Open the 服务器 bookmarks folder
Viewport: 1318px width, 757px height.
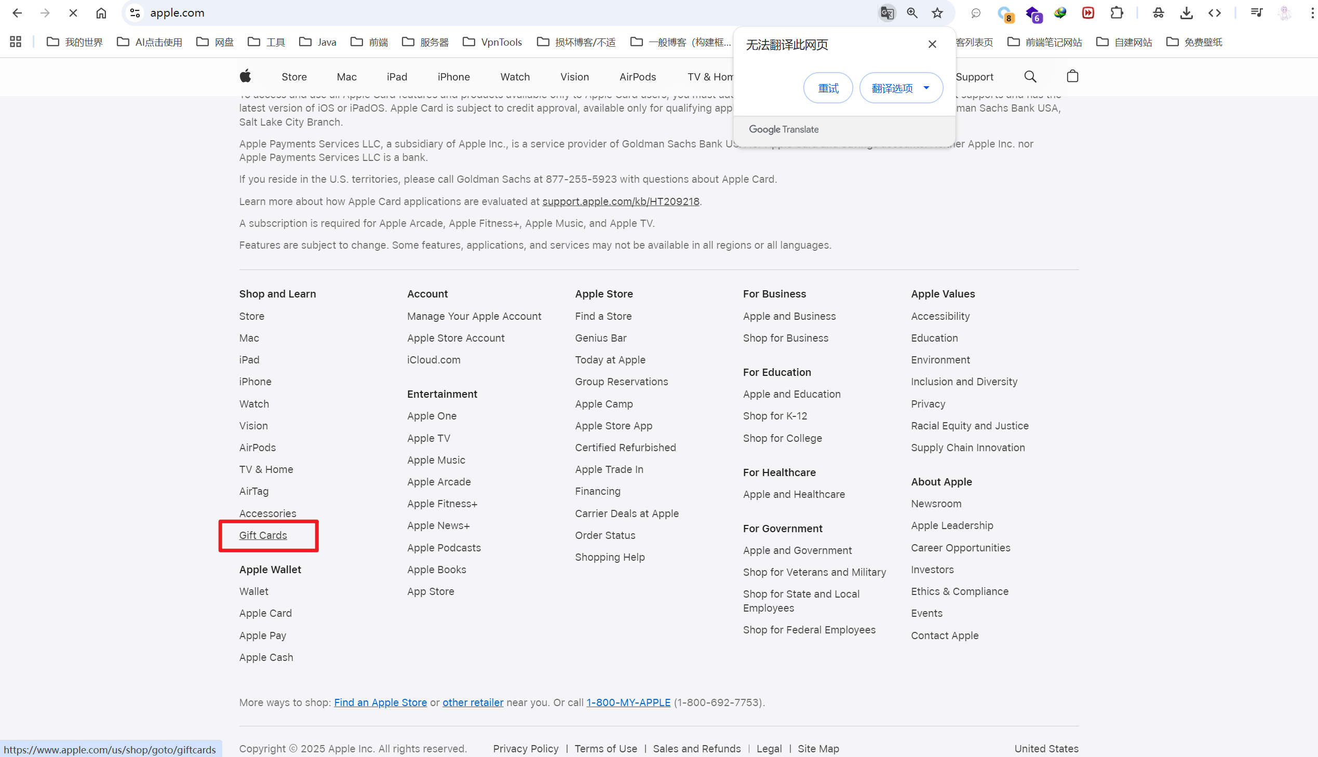coord(425,42)
